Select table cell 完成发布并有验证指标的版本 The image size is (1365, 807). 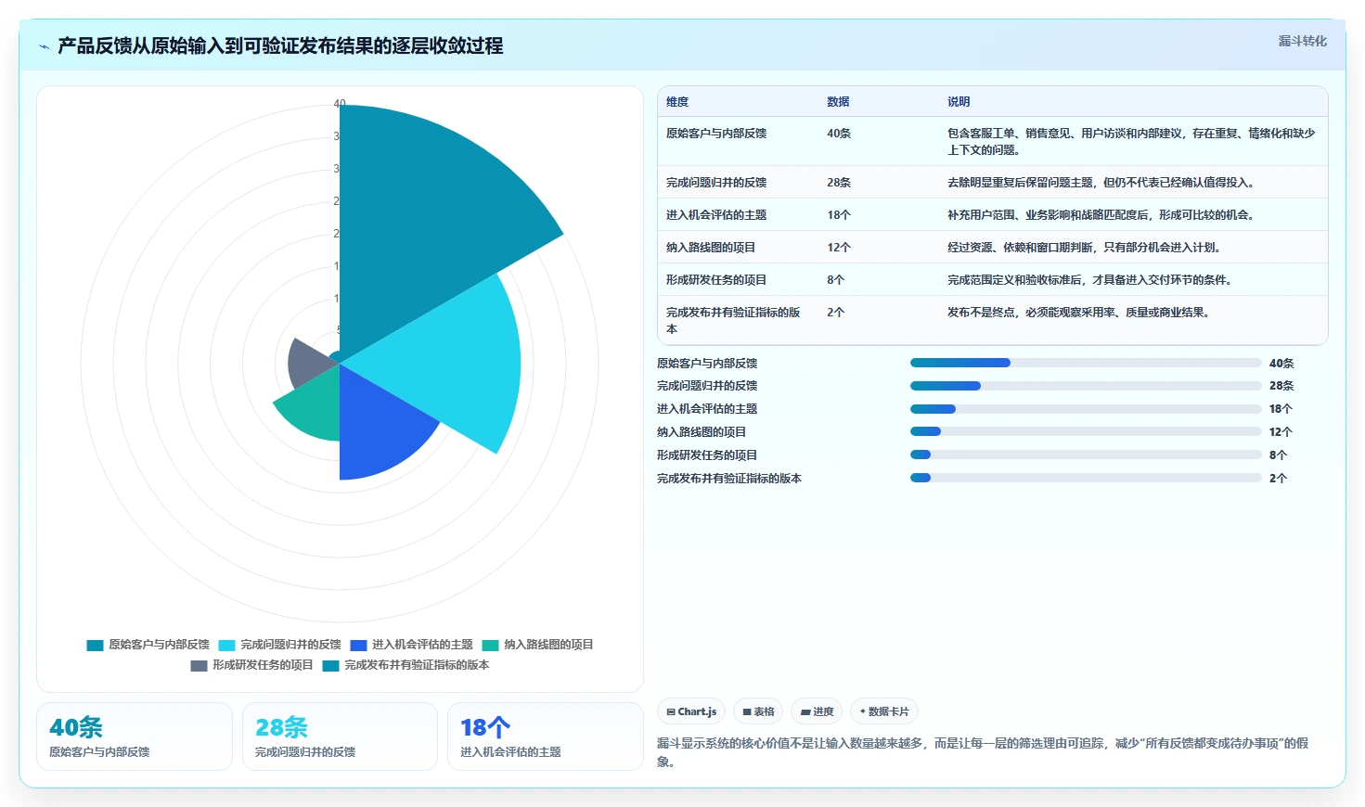point(733,321)
